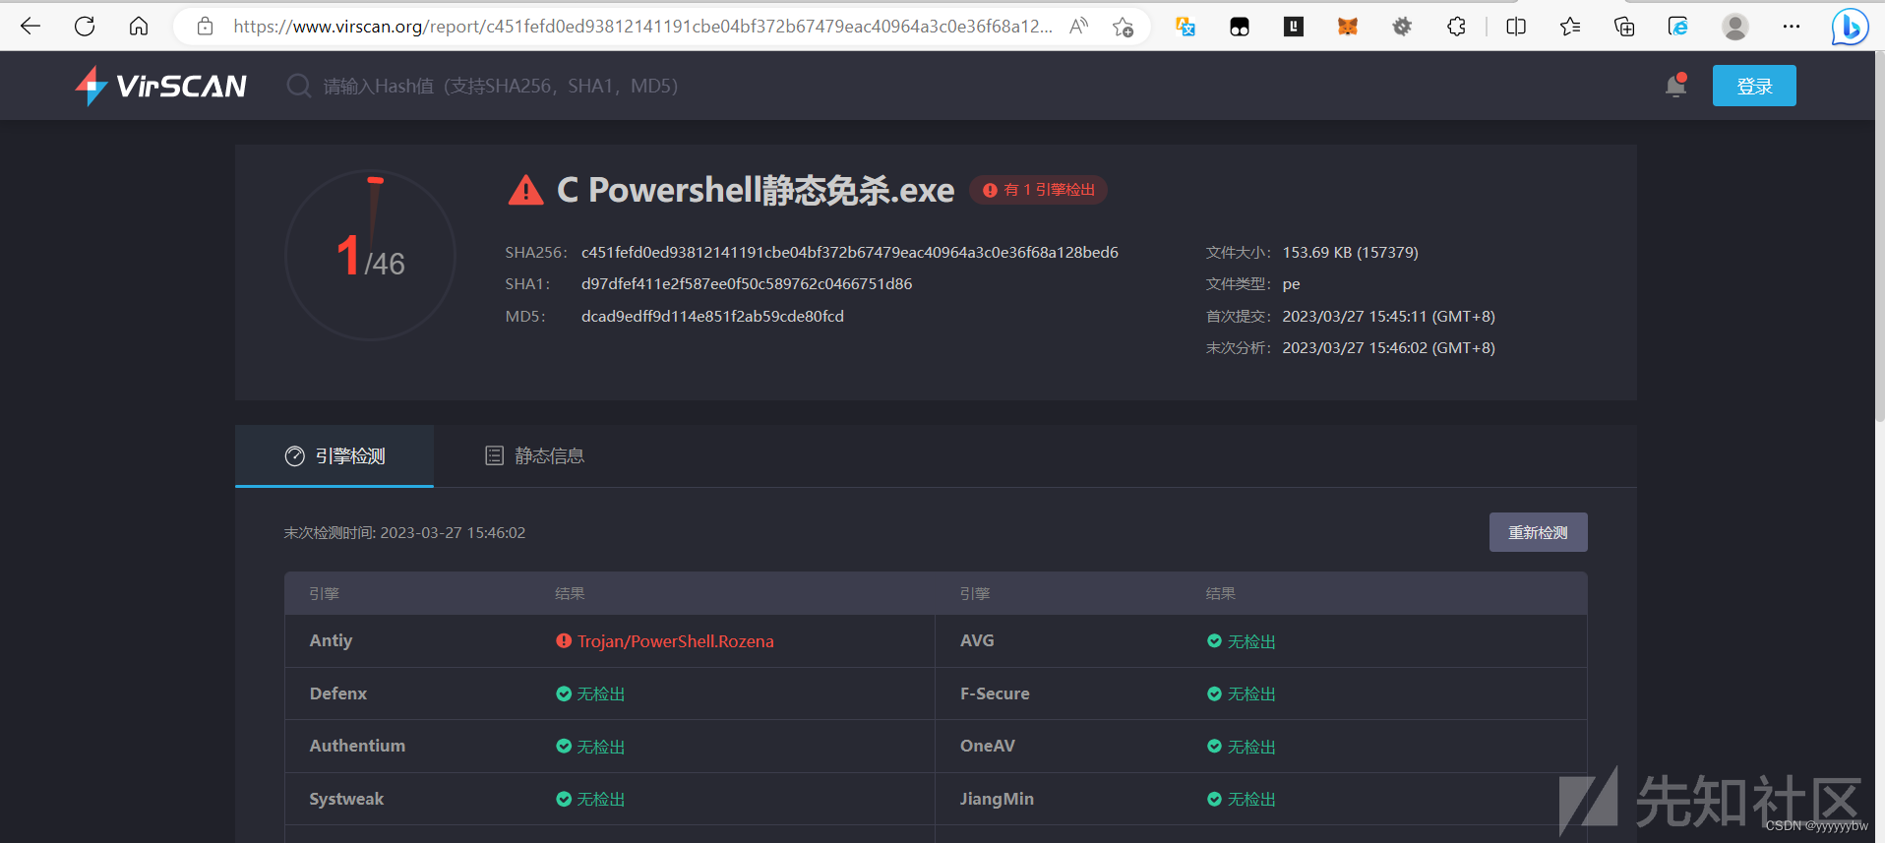Click the Authentium engine name
Screen dimensions: 1885x843
[357, 746]
